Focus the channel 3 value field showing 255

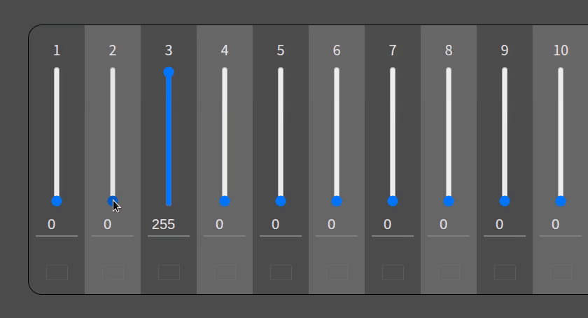click(169, 225)
